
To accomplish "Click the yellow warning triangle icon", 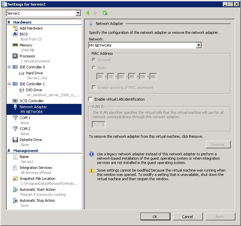I will click(x=91, y=170).
